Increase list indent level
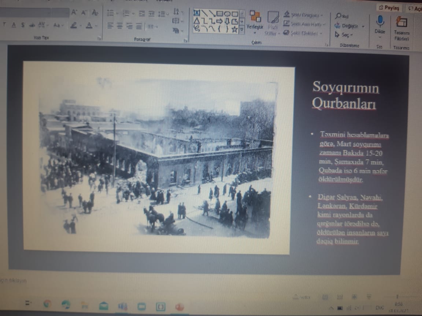This screenshot has width=422, height=316. click(152, 14)
